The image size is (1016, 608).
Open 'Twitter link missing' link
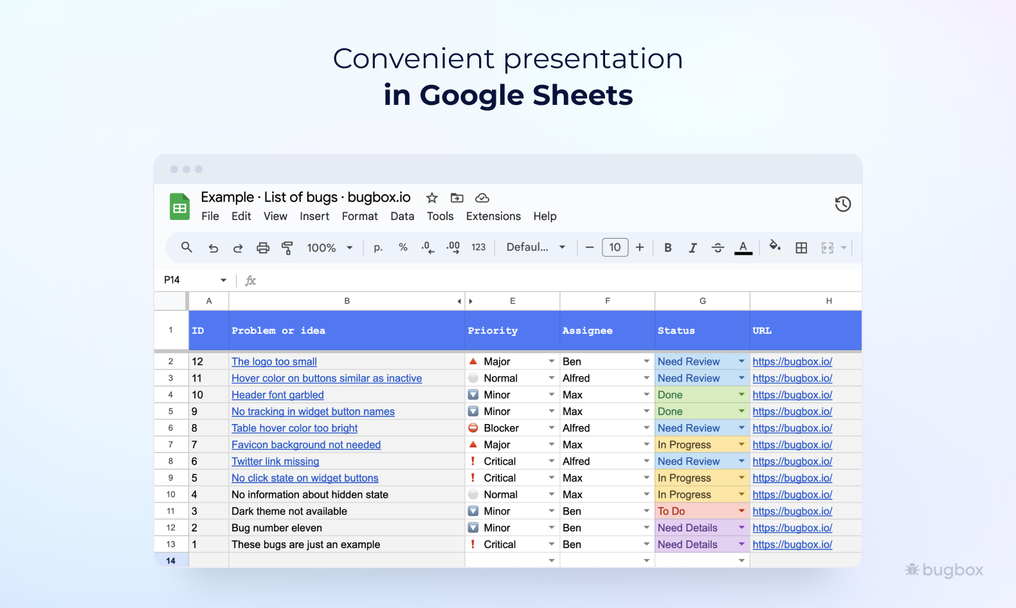coord(275,461)
